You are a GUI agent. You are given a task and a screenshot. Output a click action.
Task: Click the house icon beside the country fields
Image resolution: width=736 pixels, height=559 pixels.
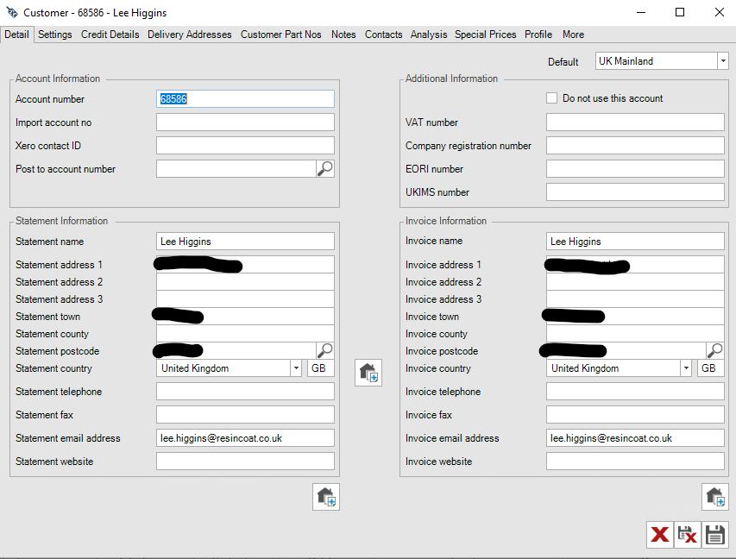pos(368,372)
